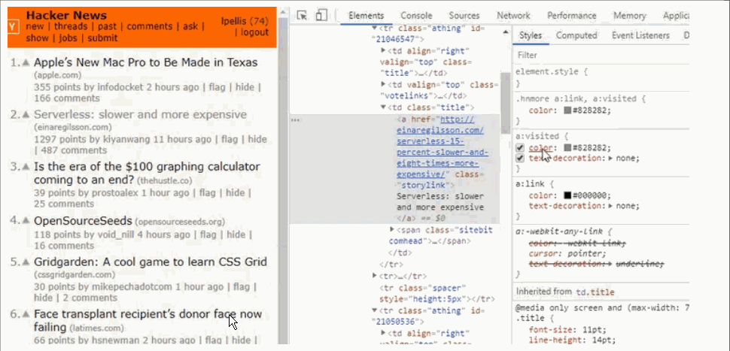Expand the collapsed tr node
Viewport: 730px width, 351px height.
[374, 276]
